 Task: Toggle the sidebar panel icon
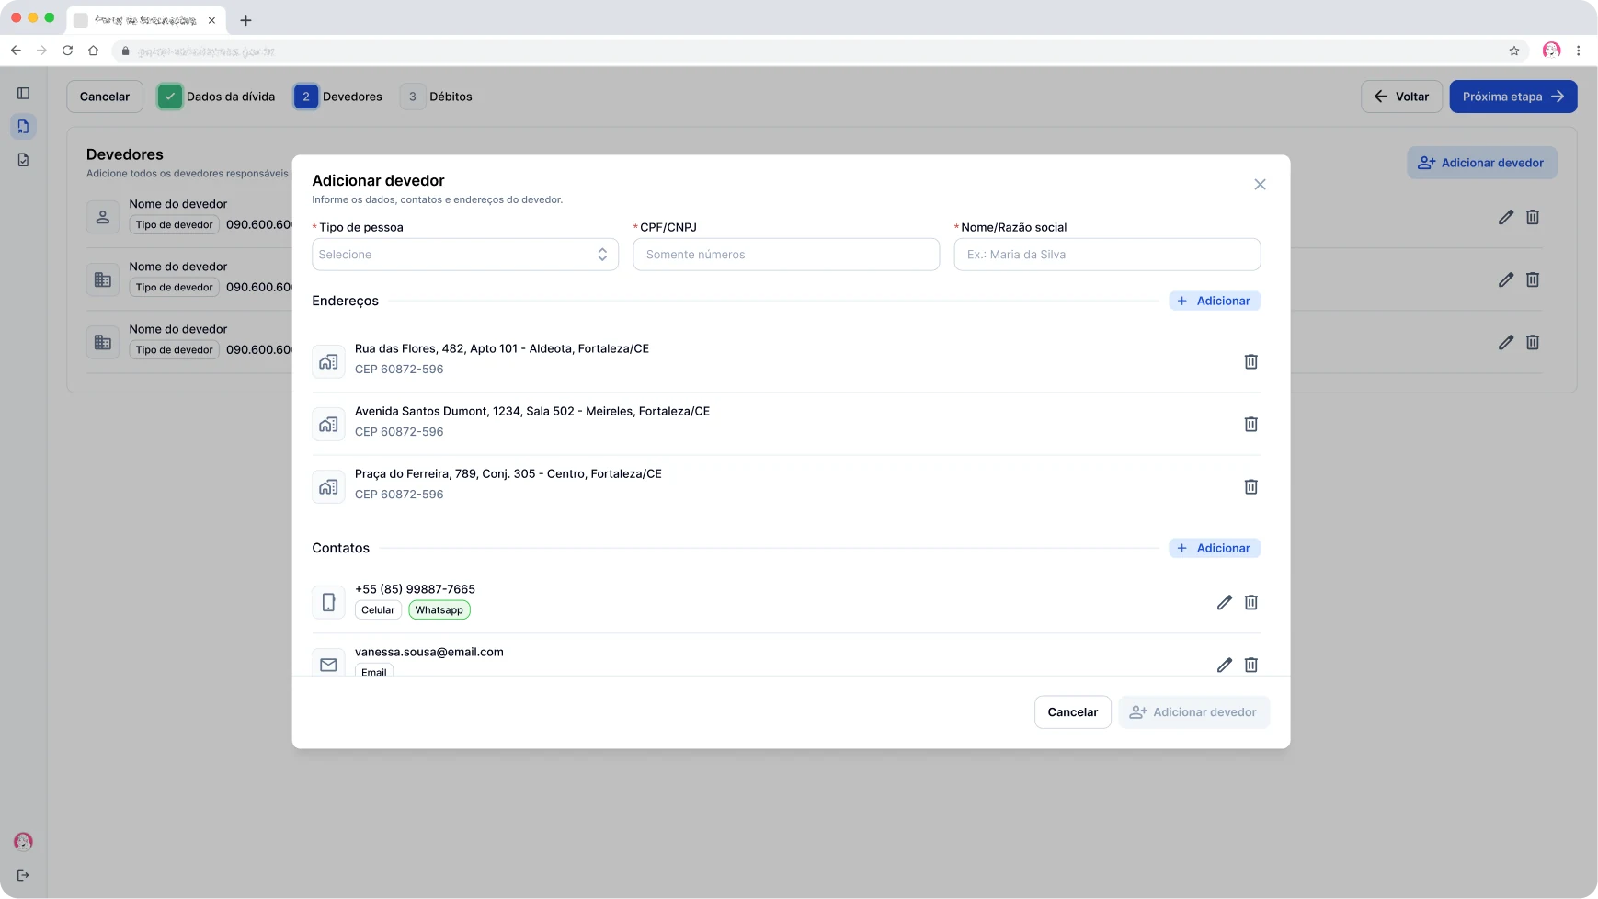[23, 93]
